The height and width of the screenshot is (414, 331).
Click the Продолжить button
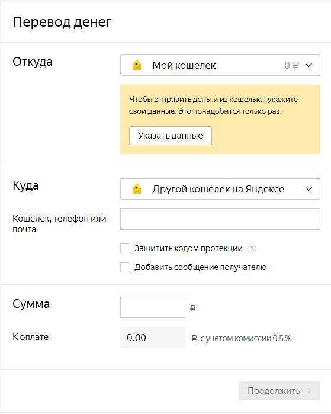[279, 391]
